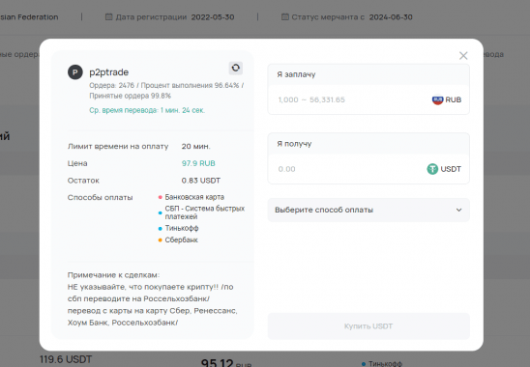
Task: Click the Ордера: 2476 statistics line
Action: [x=166, y=85]
